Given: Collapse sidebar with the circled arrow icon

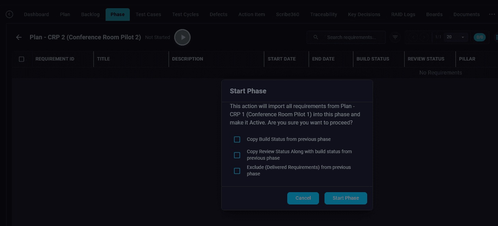Looking at the screenshot, I should point(10,14).
